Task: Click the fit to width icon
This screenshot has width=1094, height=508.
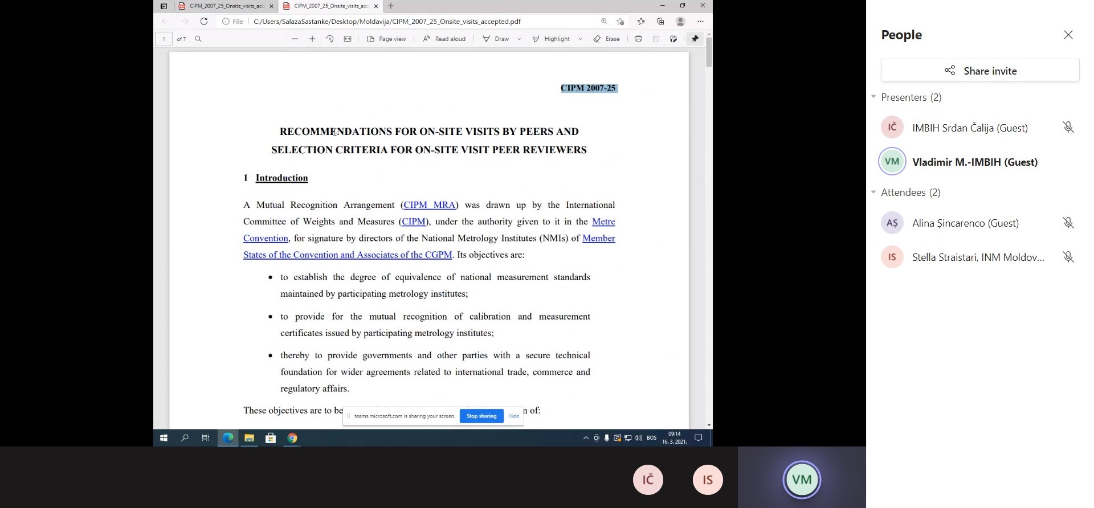Action: (x=348, y=39)
